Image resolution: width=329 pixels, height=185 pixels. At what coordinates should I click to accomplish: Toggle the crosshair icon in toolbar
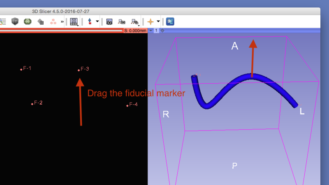(151, 21)
